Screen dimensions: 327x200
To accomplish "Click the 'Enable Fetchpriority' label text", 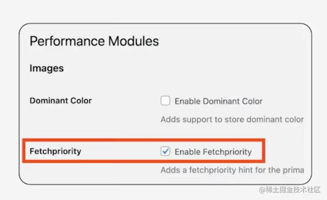I will 213,152.
